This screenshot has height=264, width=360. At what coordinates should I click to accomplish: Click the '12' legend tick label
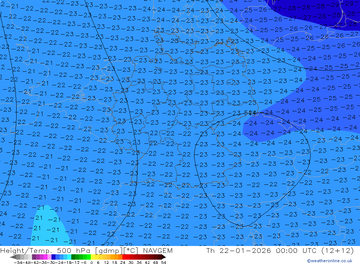[x=106, y=263]
